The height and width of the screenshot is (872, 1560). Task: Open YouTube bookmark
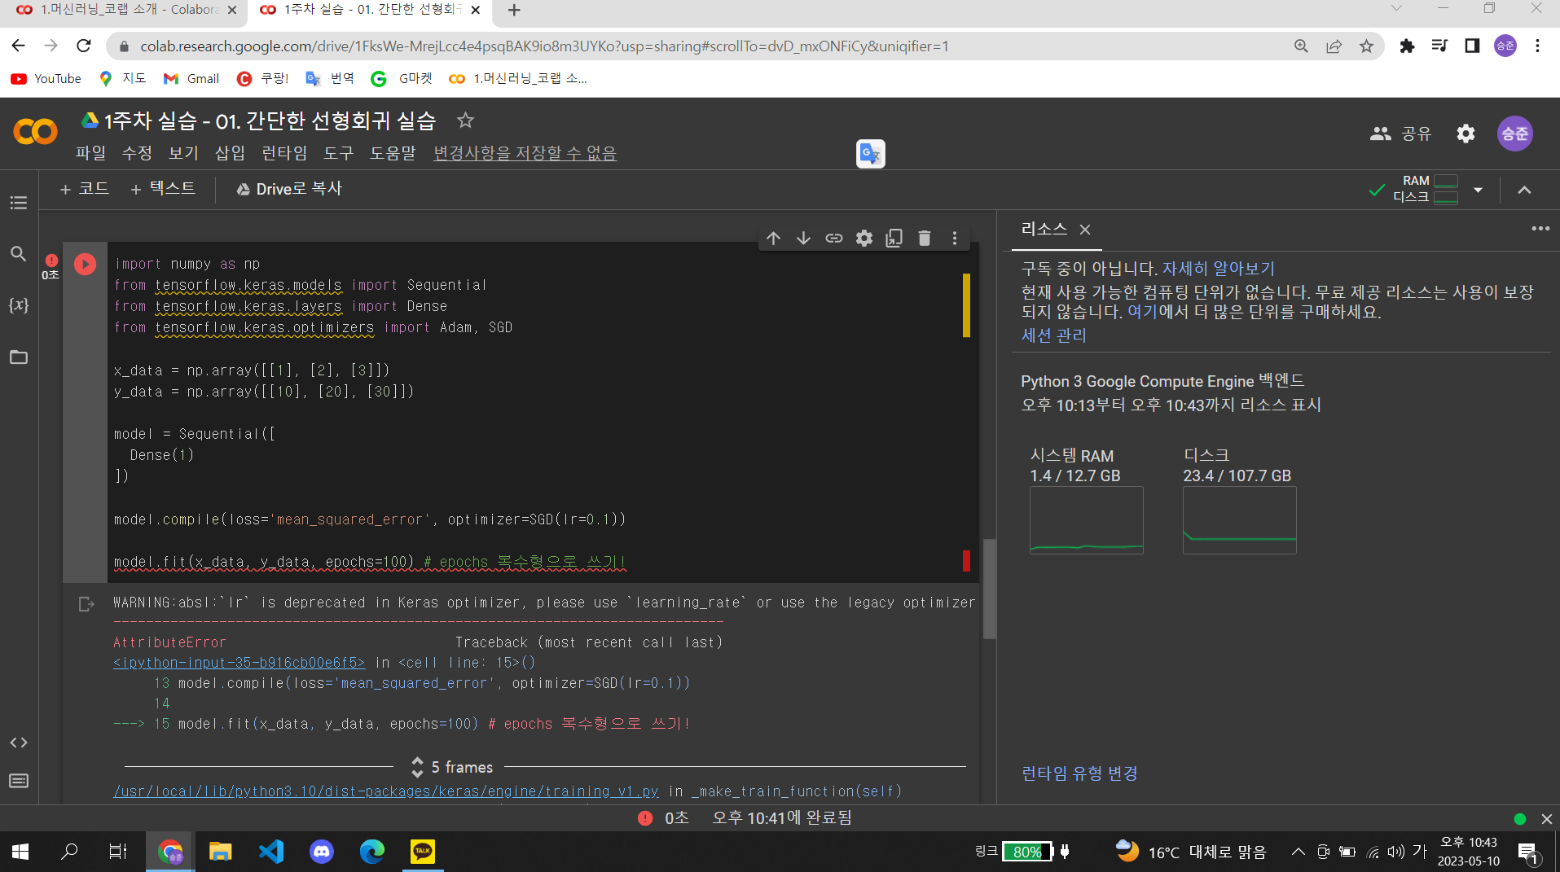46,79
